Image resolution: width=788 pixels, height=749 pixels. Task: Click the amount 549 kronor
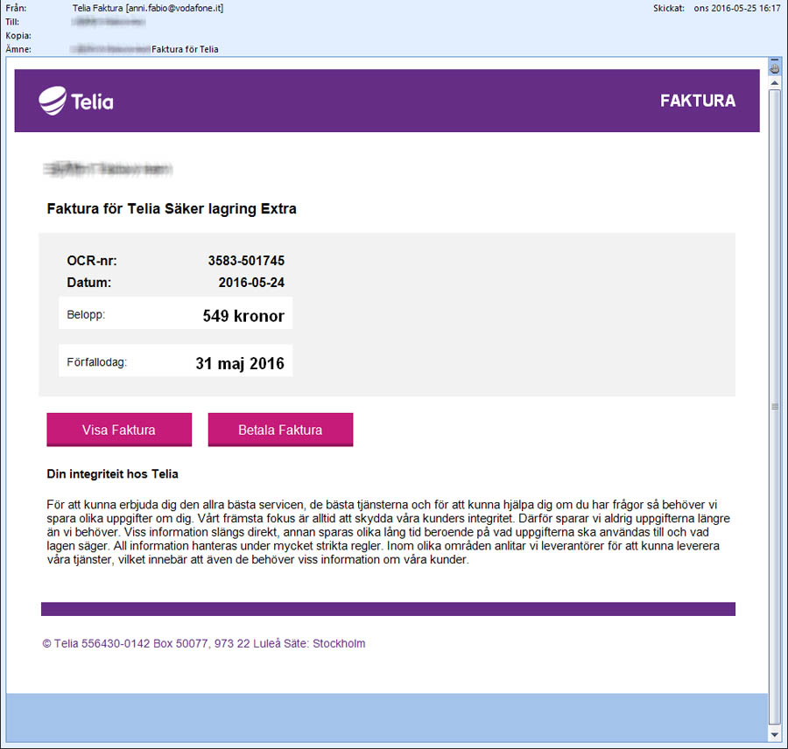pyautogui.click(x=243, y=316)
